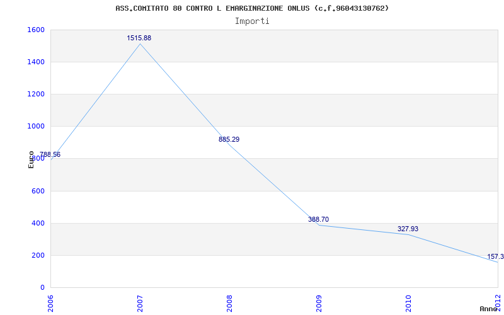The width and height of the screenshot is (504, 315).
Task: Click the 2012 x-axis year label
Action: (x=498, y=302)
